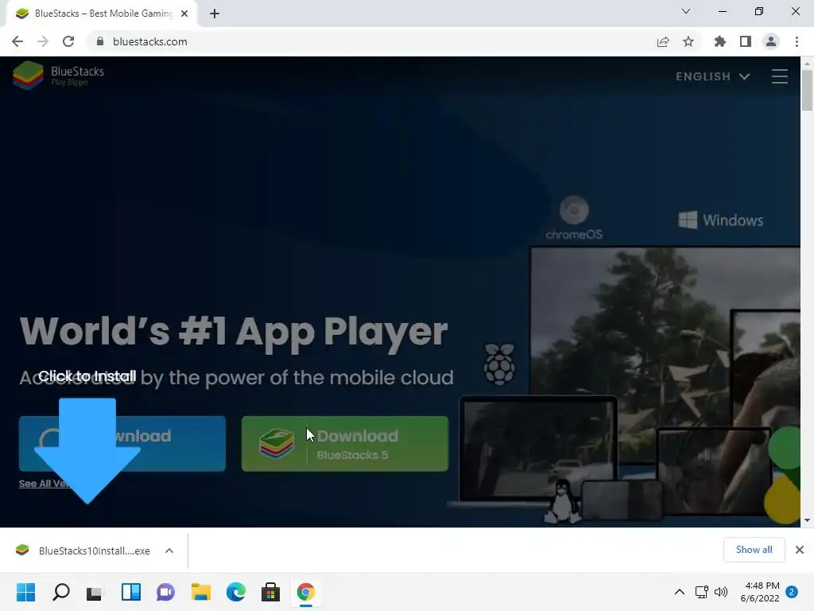The height and width of the screenshot is (611, 814).
Task: Click the Linux penguin icon
Action: 563,502
